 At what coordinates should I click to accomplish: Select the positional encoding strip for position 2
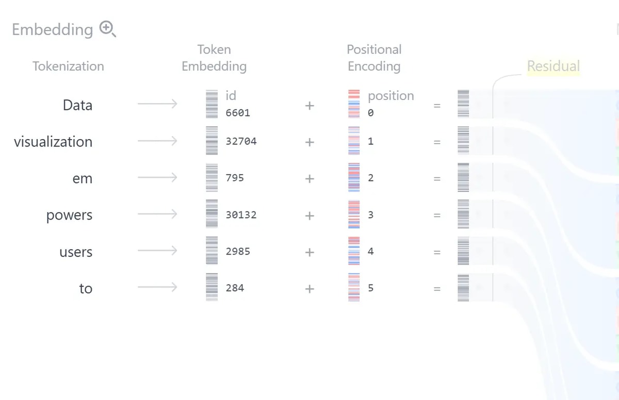point(354,178)
